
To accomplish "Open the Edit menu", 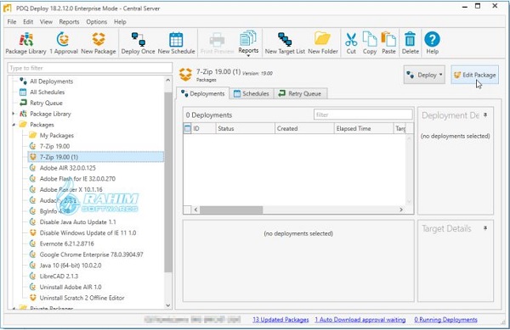I will (28, 22).
